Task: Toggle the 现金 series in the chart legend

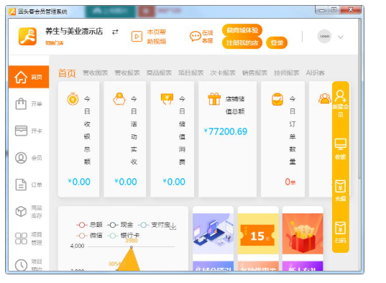Action: coord(120,225)
